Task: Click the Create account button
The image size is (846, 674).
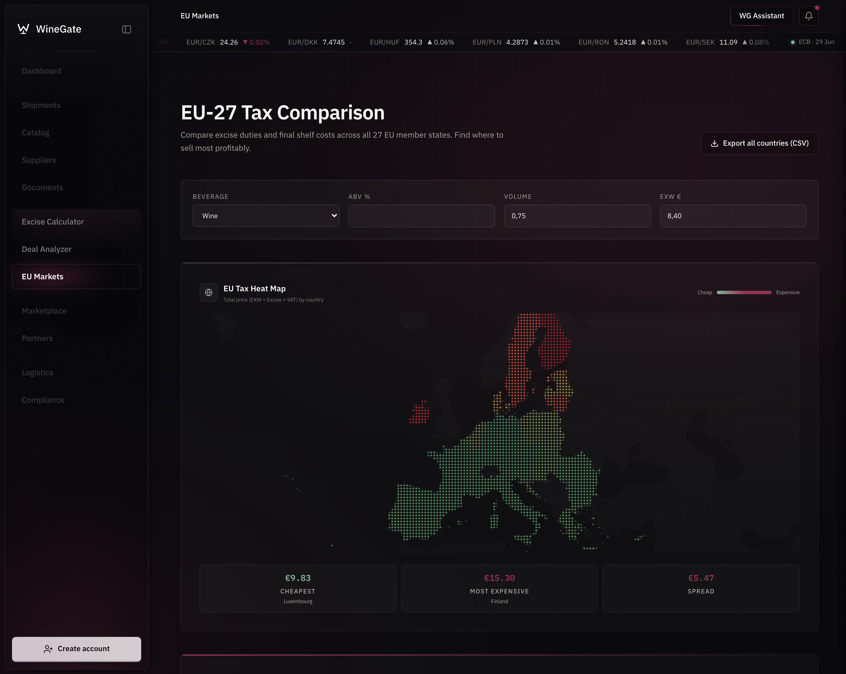Action: click(x=77, y=649)
